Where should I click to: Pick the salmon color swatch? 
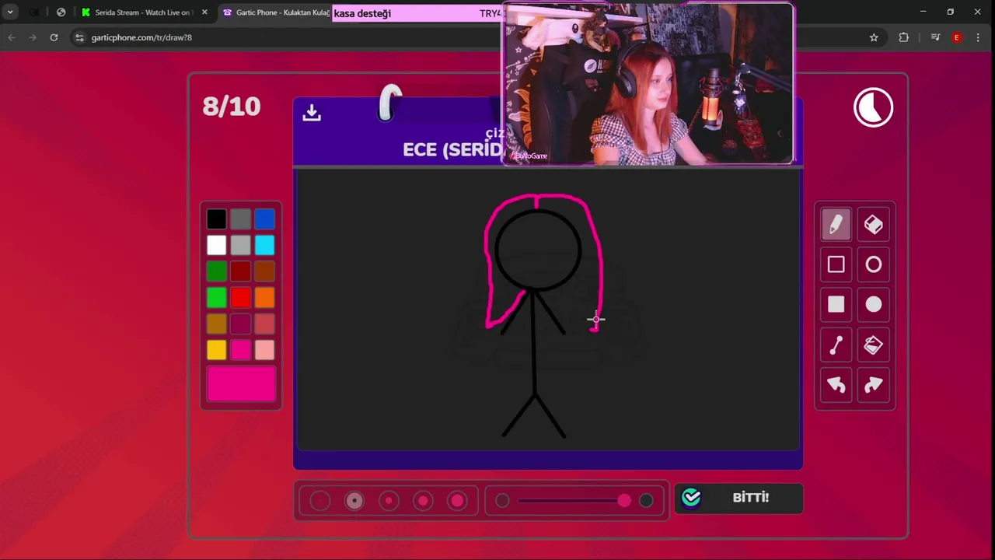click(x=265, y=324)
